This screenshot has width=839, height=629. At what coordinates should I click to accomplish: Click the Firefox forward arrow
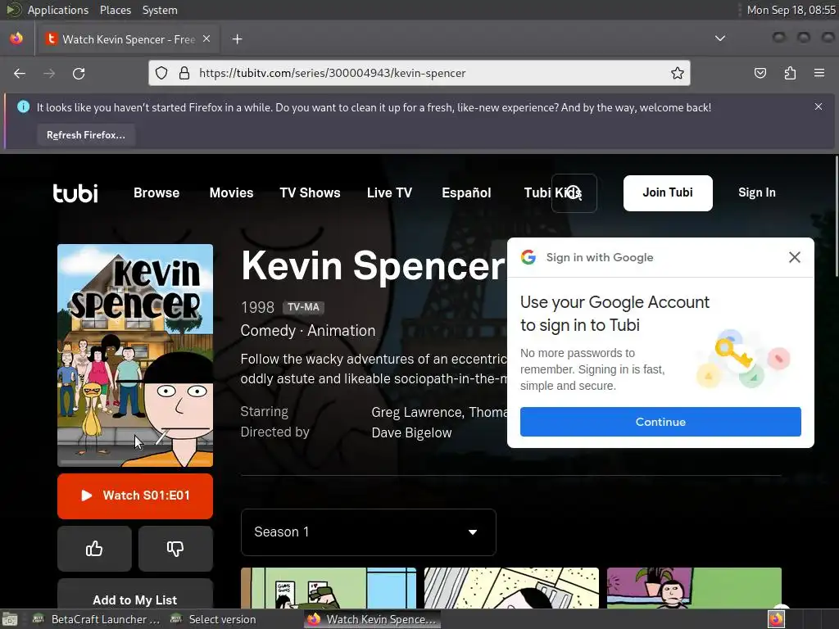(49, 73)
